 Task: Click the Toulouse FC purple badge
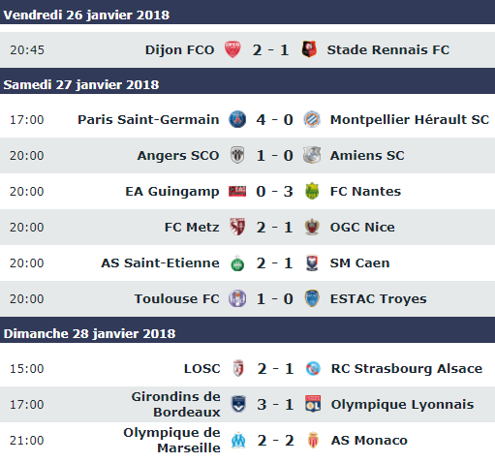pos(237,298)
